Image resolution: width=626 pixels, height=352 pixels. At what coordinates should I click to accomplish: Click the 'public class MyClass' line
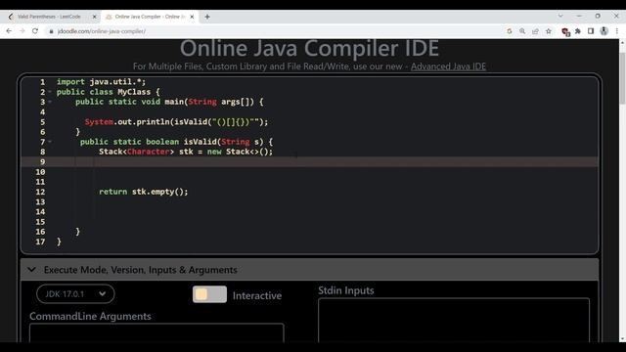point(109,92)
